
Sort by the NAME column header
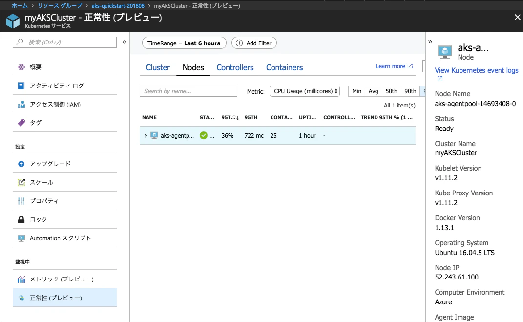[x=149, y=117]
